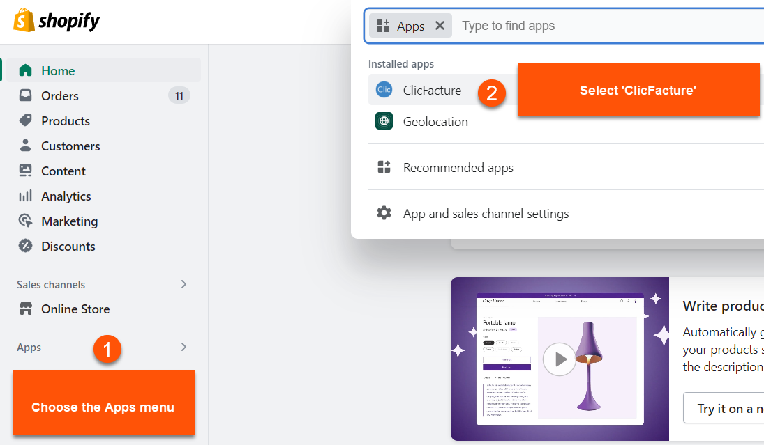The height and width of the screenshot is (445, 764).
Task: Open the Geolocation app
Action: tap(435, 122)
